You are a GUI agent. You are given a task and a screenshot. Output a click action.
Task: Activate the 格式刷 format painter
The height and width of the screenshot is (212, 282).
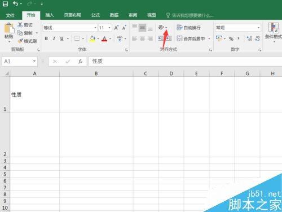[28, 41]
